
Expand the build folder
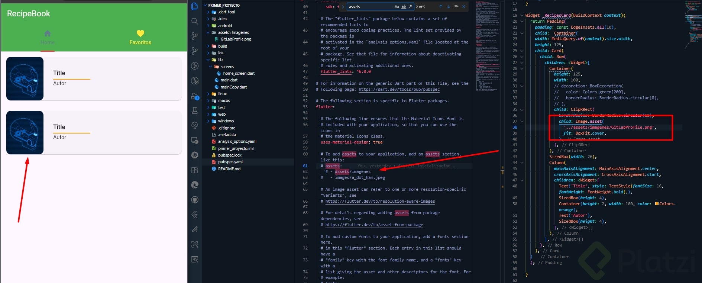208,46
